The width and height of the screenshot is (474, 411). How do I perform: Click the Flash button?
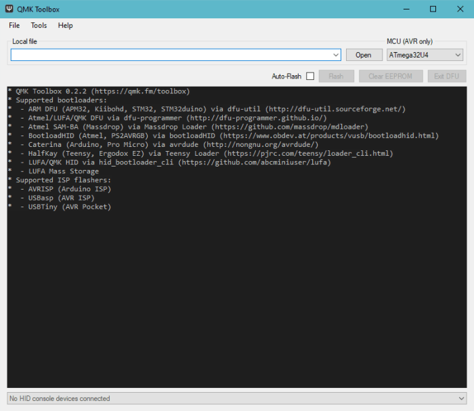336,77
